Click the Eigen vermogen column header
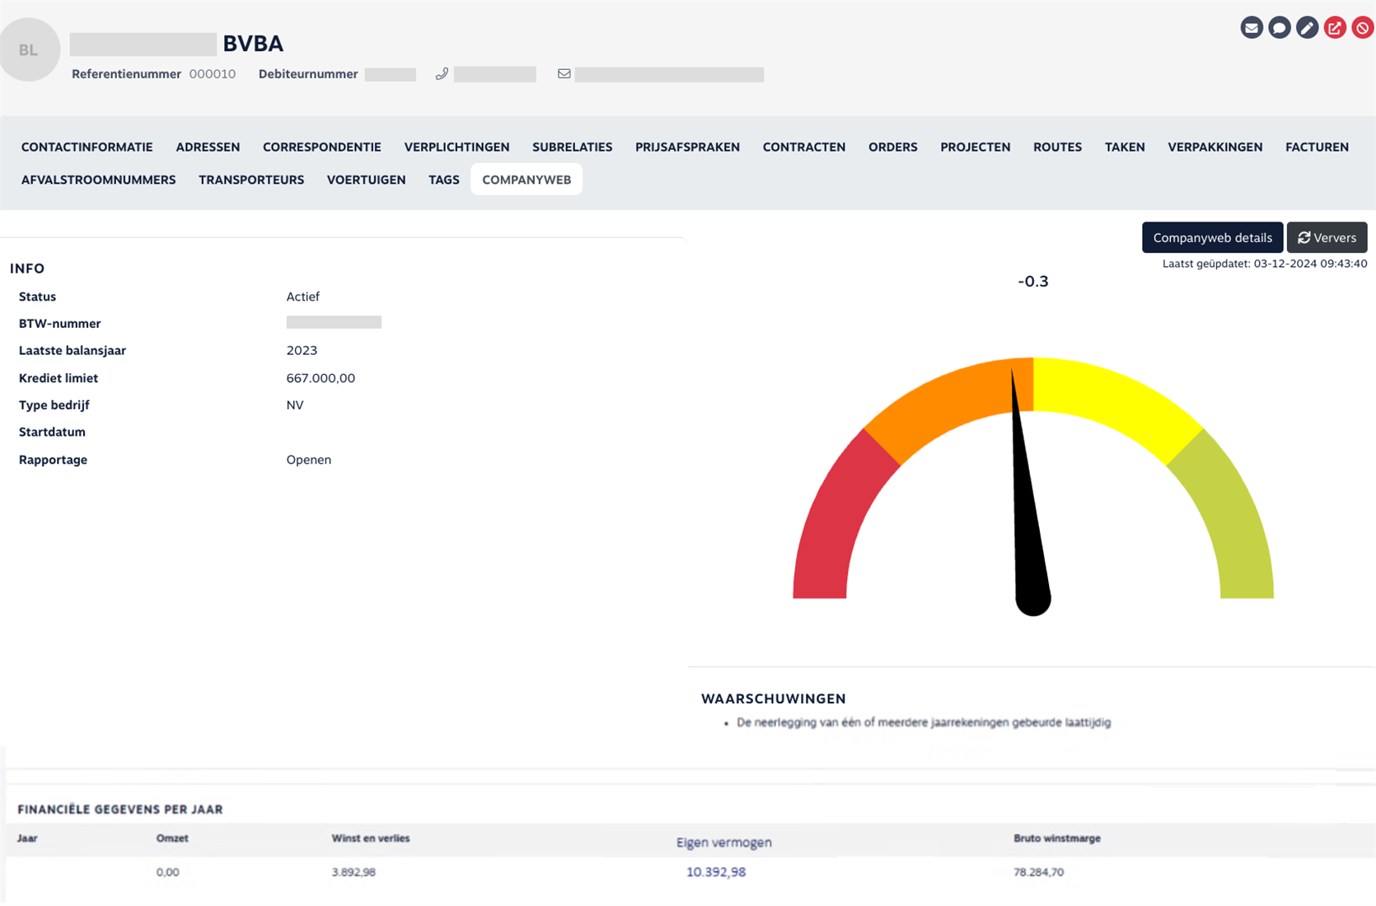Image resolution: width=1376 pixels, height=906 pixels. point(723,842)
